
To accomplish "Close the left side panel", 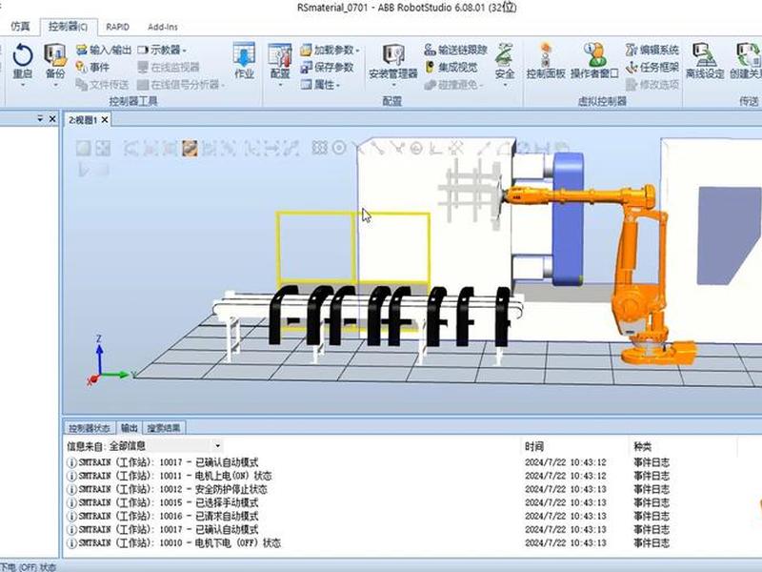I will [52, 118].
